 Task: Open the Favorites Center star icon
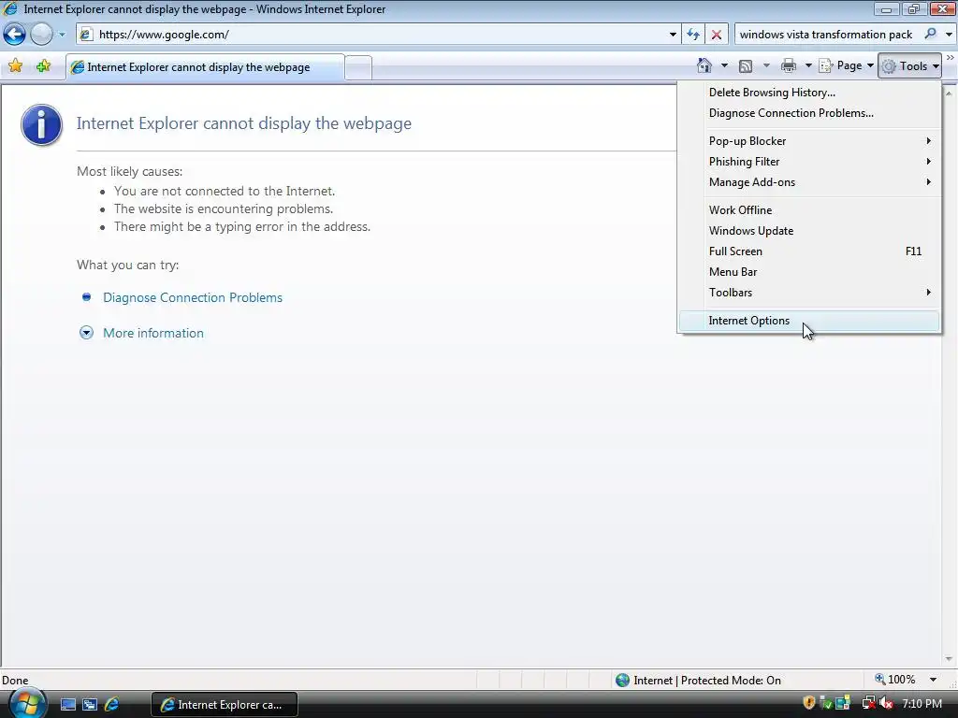pyautogui.click(x=15, y=66)
